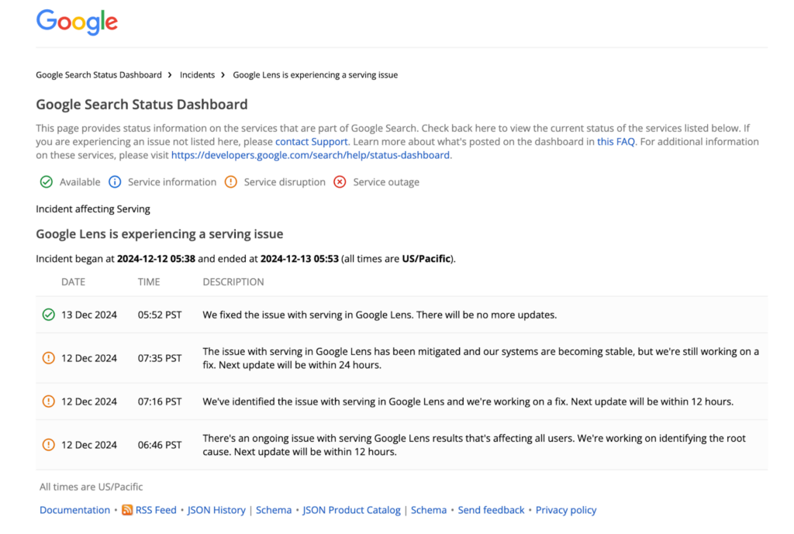
Task: Click Send feedback
Action: click(x=491, y=510)
